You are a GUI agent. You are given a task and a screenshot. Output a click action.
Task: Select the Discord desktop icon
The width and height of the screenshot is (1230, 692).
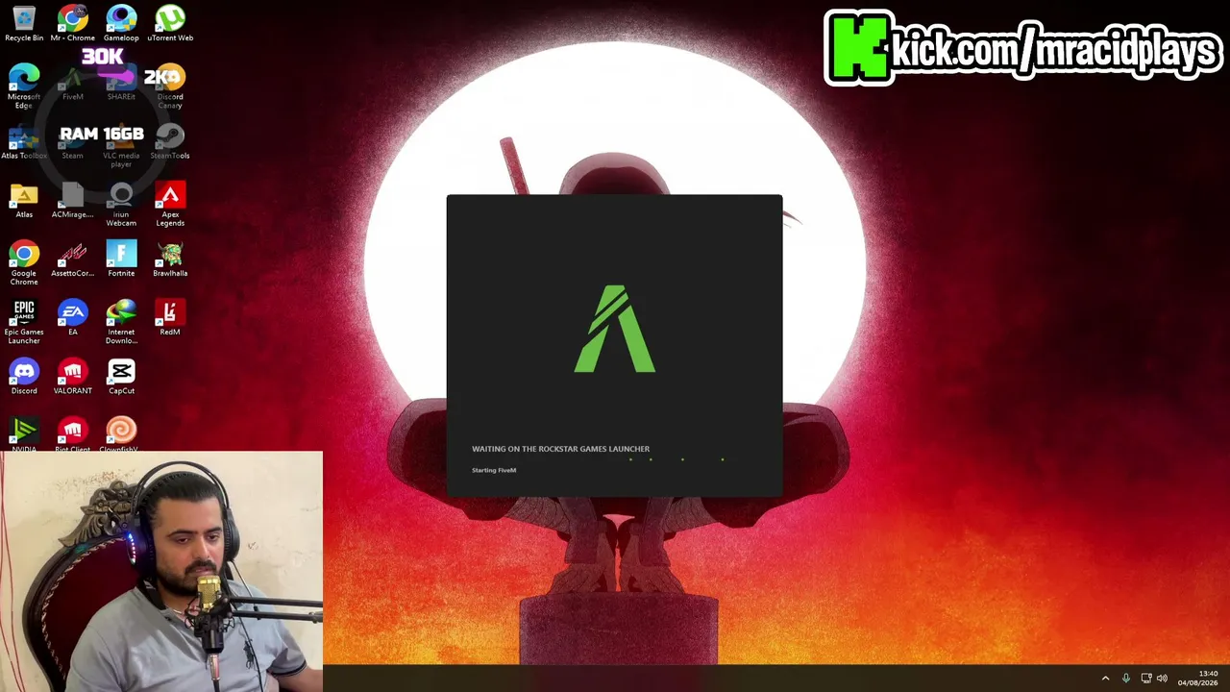pyautogui.click(x=24, y=377)
